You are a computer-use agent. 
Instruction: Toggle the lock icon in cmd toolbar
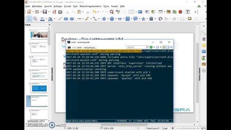click(164, 47)
